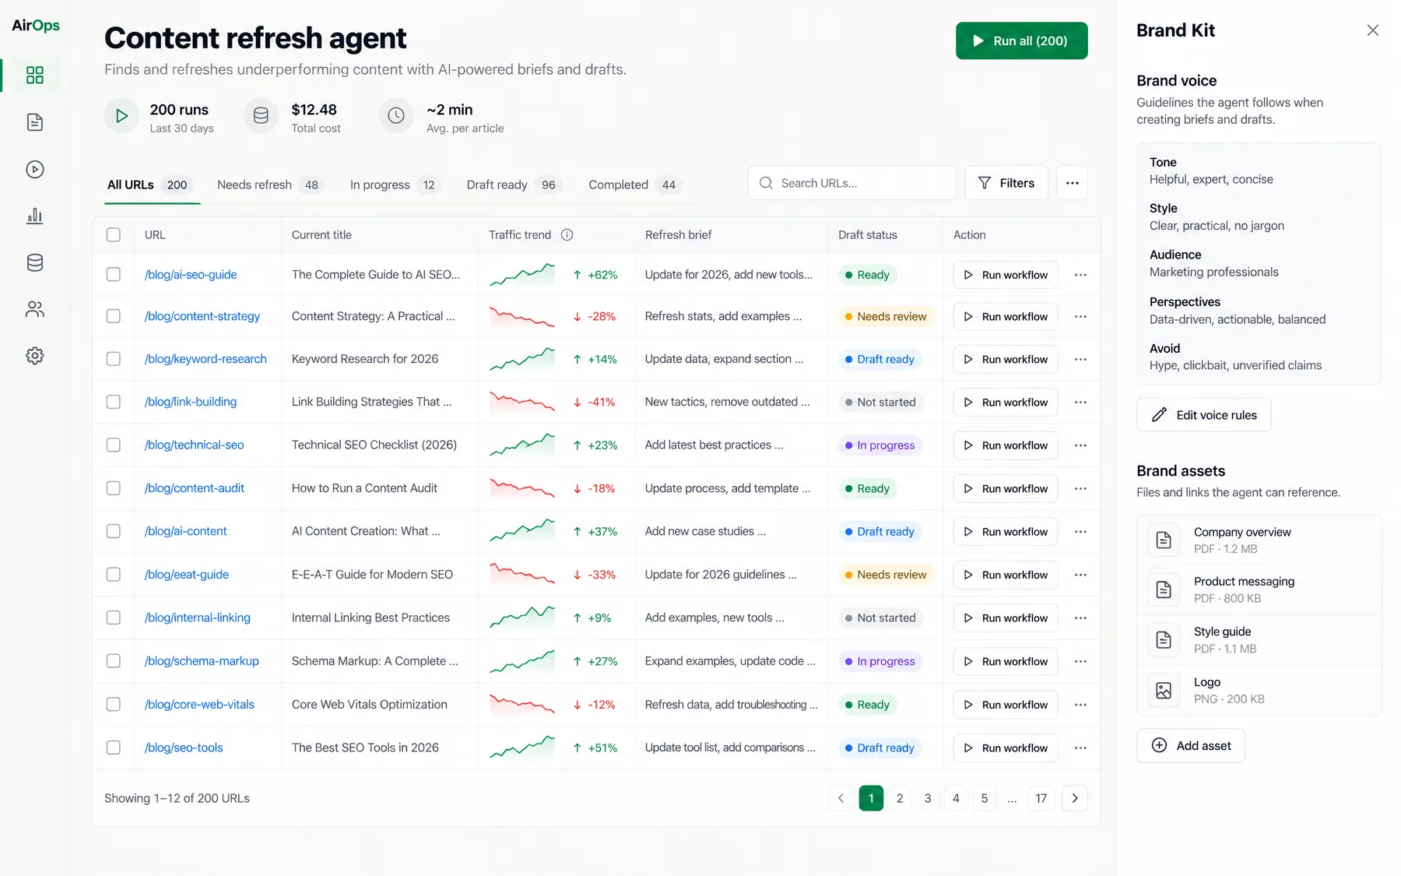Open the database icon in sidebar
This screenshot has width=1401, height=876.
[x=35, y=262]
